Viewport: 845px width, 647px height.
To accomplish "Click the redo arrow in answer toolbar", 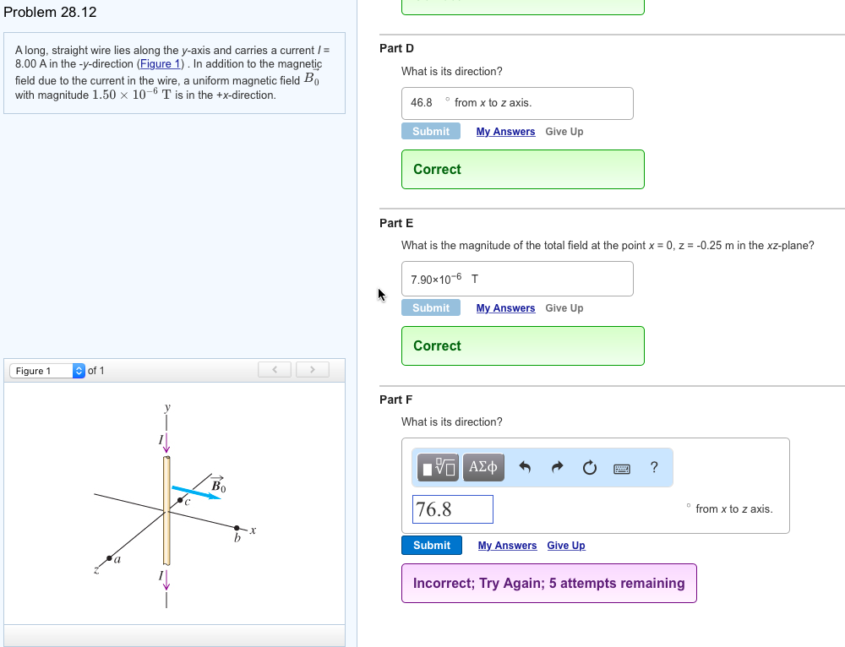I will (557, 467).
